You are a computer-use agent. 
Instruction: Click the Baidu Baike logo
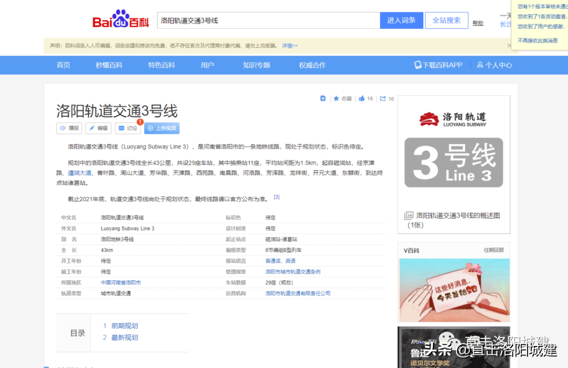(120, 19)
